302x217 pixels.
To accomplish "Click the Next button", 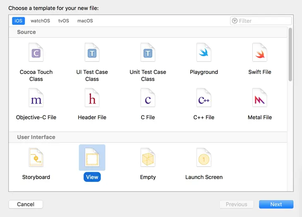I will coord(276,204).
